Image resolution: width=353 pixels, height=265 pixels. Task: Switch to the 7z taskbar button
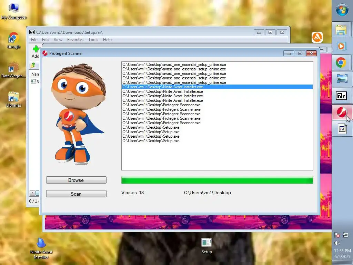pos(341,96)
